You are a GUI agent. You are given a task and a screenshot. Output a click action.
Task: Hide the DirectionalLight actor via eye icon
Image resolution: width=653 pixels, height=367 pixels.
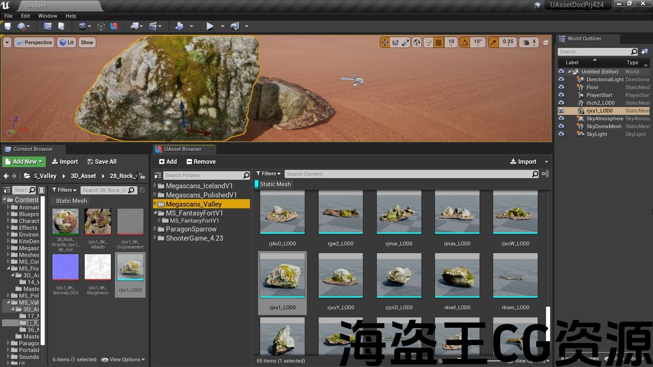coord(561,80)
